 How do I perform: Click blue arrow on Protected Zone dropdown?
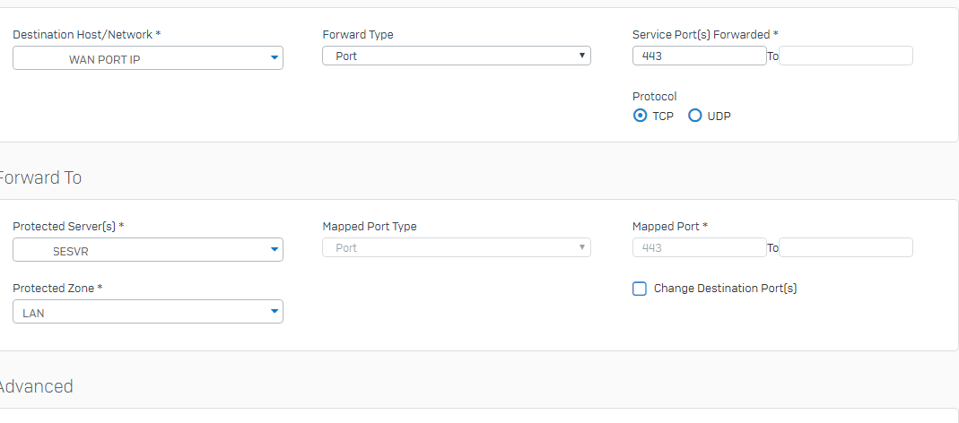[x=275, y=312]
